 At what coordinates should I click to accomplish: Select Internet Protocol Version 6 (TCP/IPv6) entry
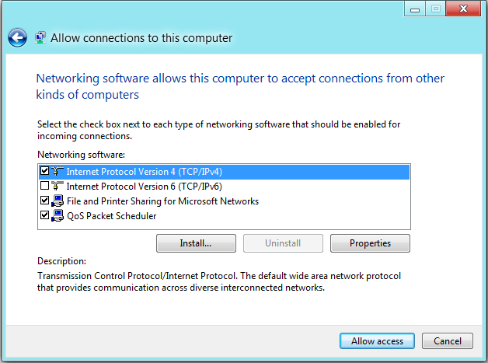[144, 187]
